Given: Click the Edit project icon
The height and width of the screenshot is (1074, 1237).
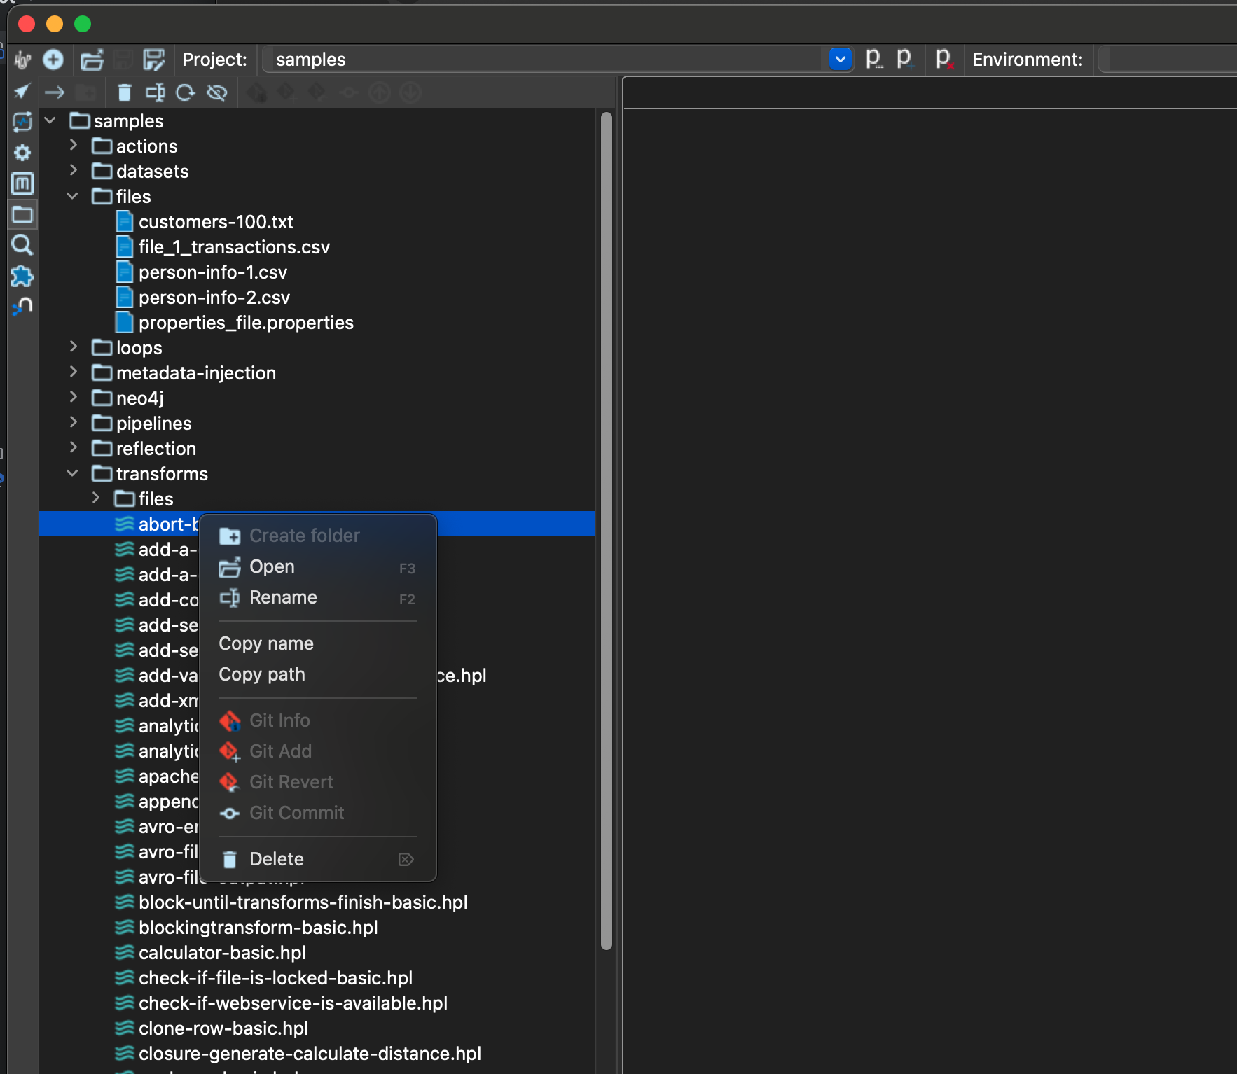Looking at the screenshot, I should (x=873, y=60).
